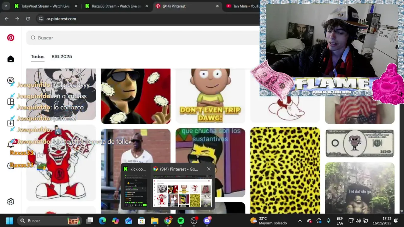Open Microsoft Store from the taskbar
The width and height of the screenshot is (404, 227).
tap(141, 221)
